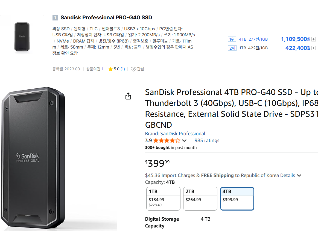The image size is (318, 231).
Task: Click the 1위 rank badge
Action: point(232,39)
